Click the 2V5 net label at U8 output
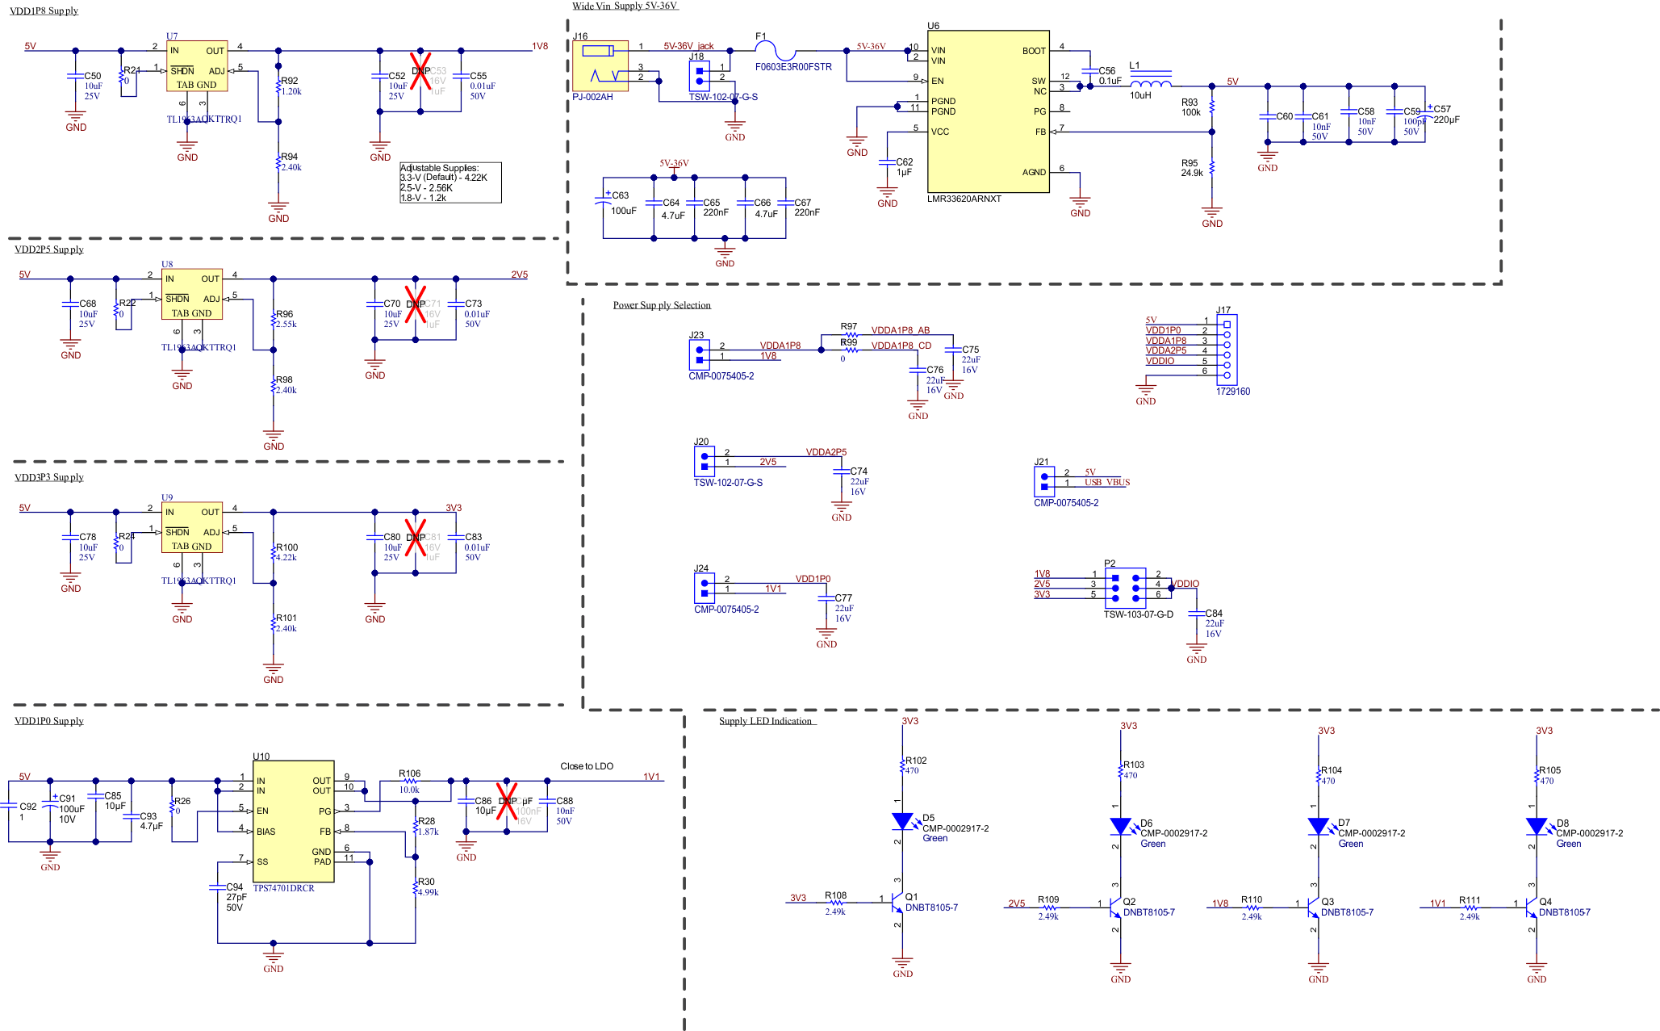Image resolution: width=1660 pixels, height=1031 pixels. point(520,275)
